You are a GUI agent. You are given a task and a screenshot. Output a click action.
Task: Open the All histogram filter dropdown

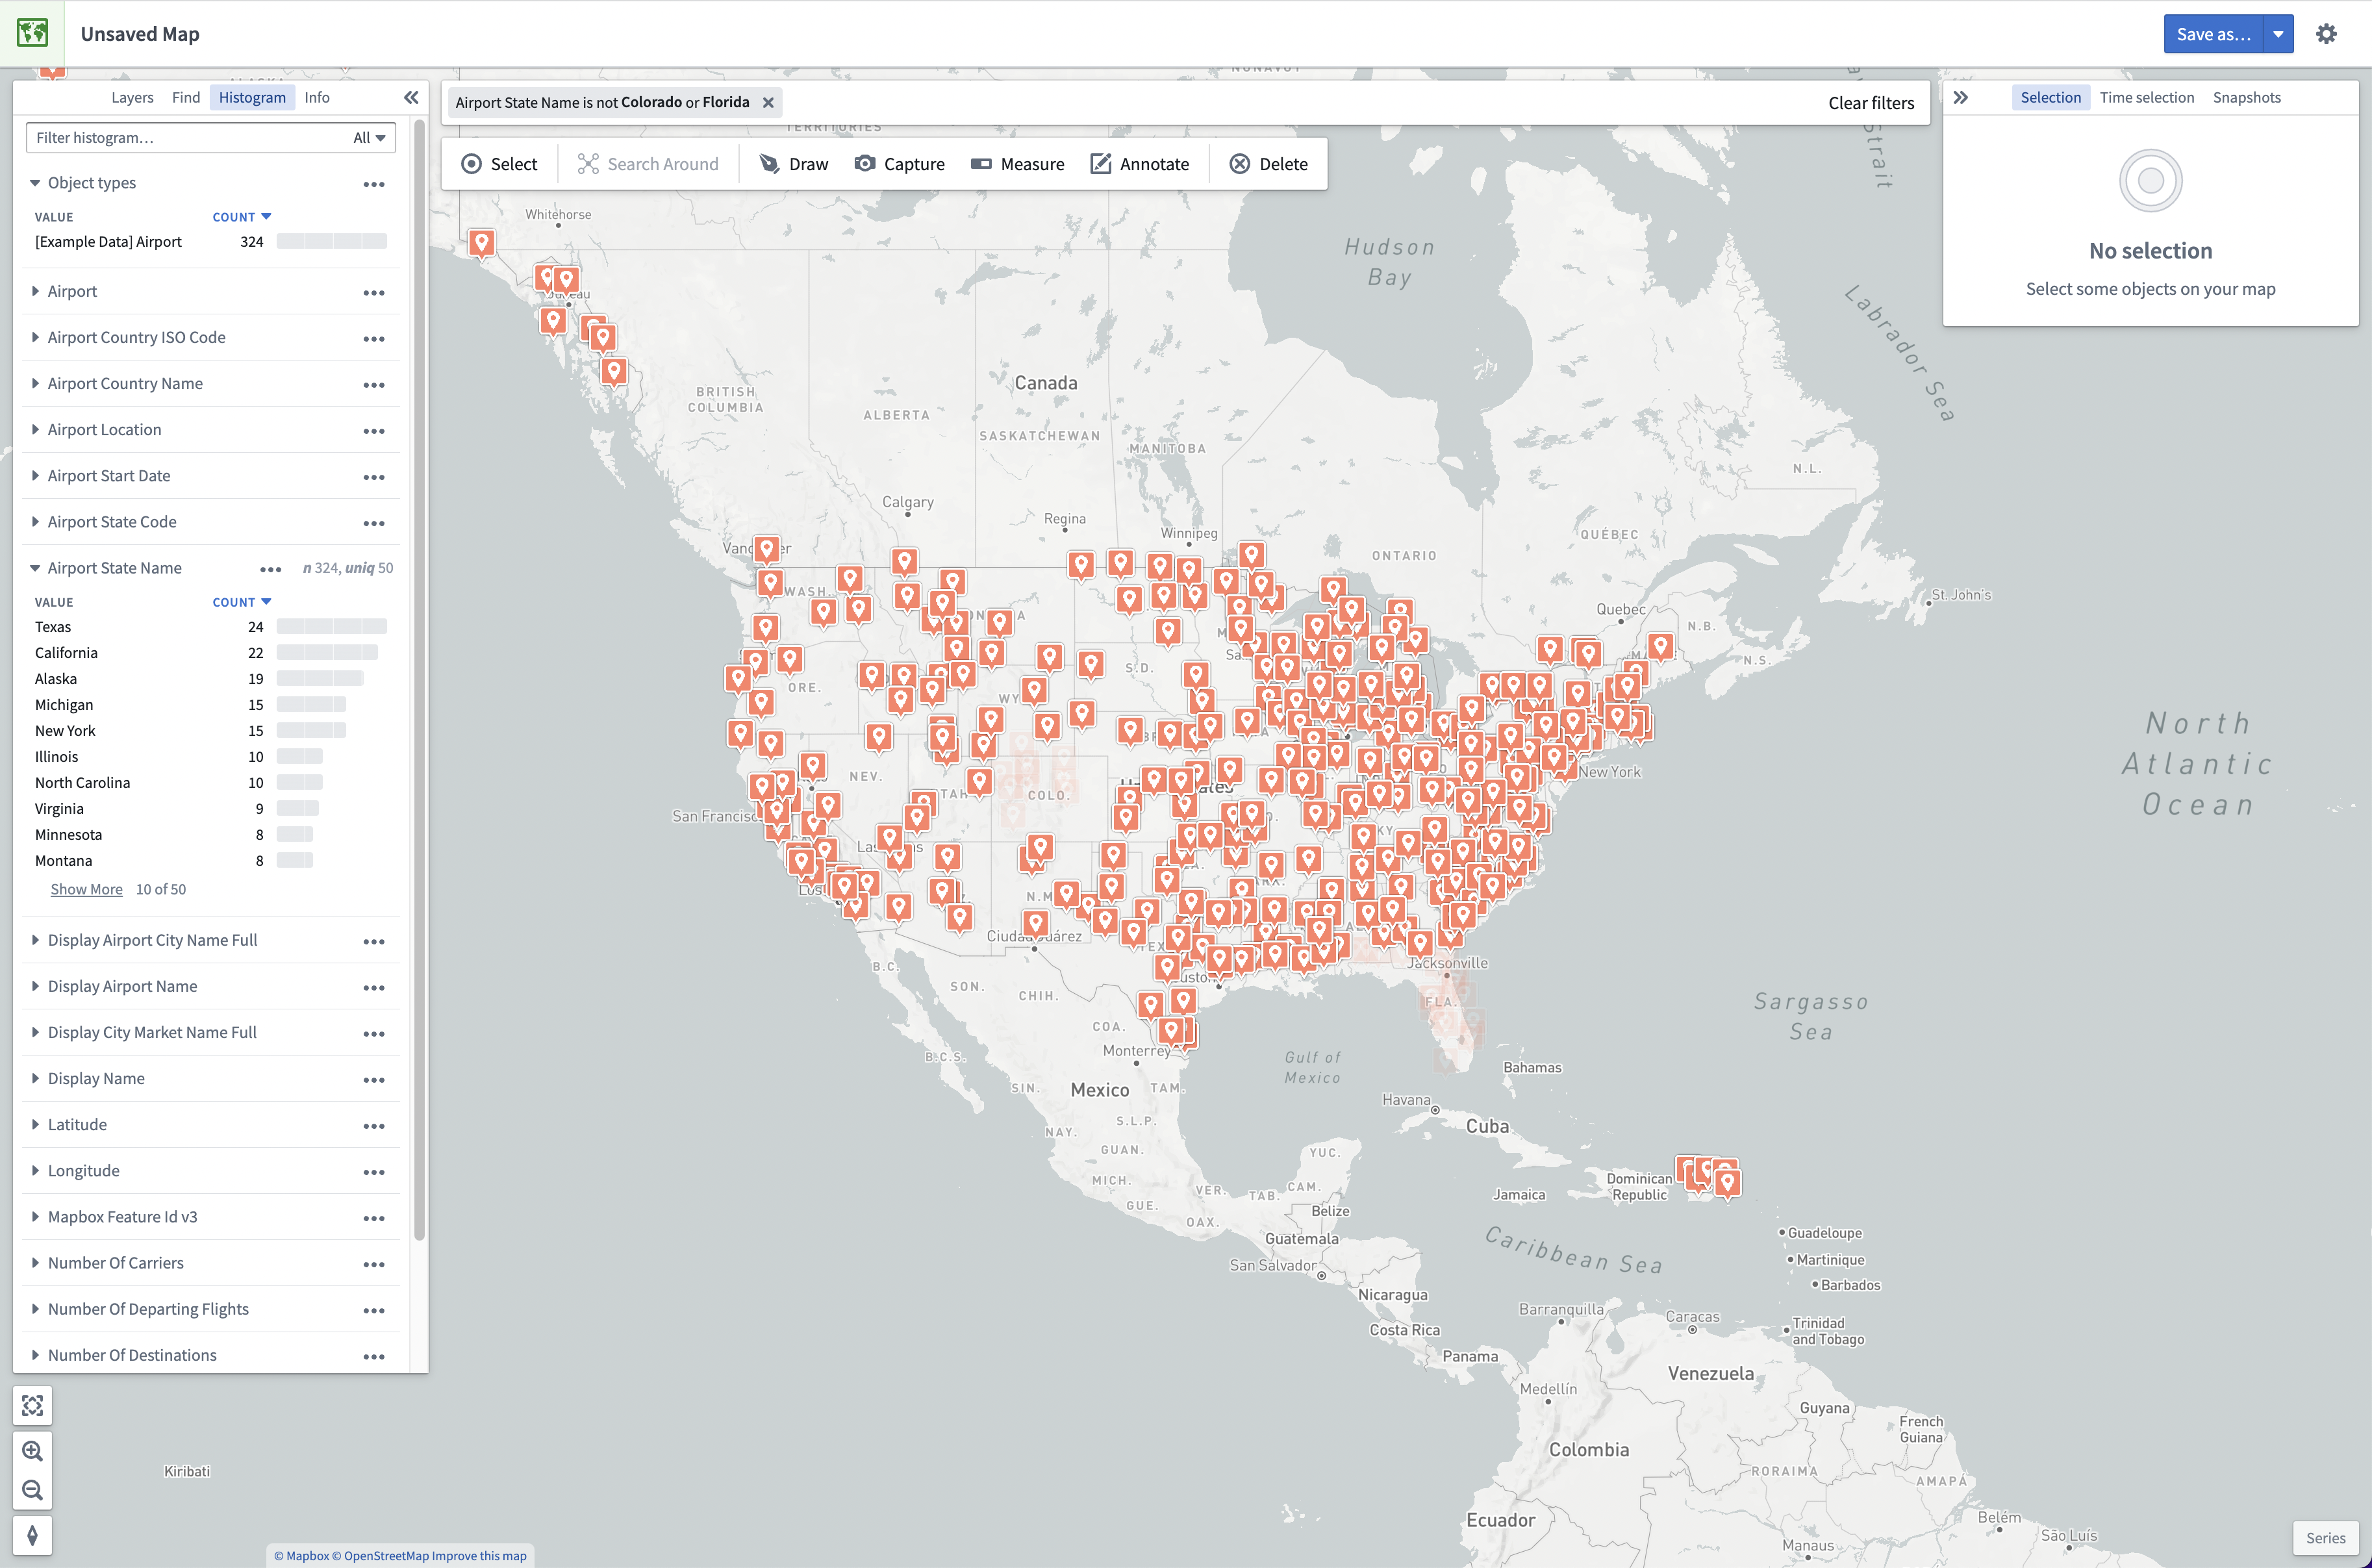[369, 138]
